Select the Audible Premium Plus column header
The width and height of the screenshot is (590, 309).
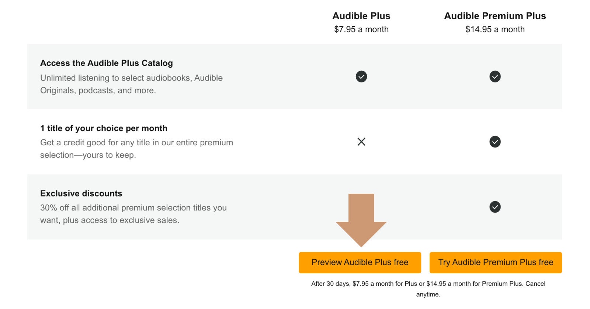coord(495,16)
